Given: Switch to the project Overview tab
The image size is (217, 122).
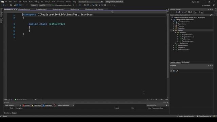Looking at the screenshot, I should click(x=94, y=9).
